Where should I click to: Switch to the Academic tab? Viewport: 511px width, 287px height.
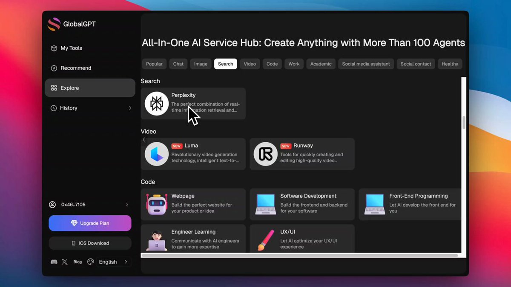[321, 64]
